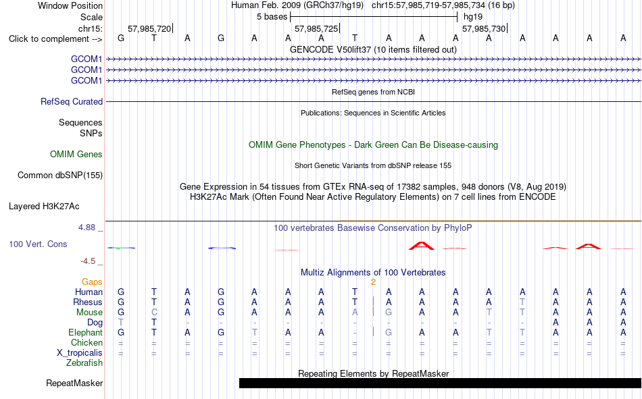Image resolution: width=642 pixels, height=399 pixels.
Task: Click '100 vertebrates Basewise Conservation by PhyloP' title
Action: pyautogui.click(x=373, y=228)
